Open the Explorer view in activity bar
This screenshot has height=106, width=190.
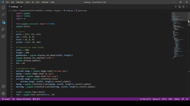tap(3, 7)
